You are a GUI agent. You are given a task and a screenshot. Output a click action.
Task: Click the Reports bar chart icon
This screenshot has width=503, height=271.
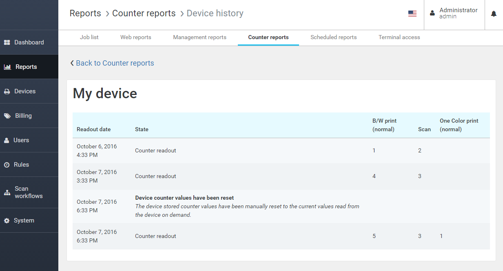pyautogui.click(x=7, y=67)
